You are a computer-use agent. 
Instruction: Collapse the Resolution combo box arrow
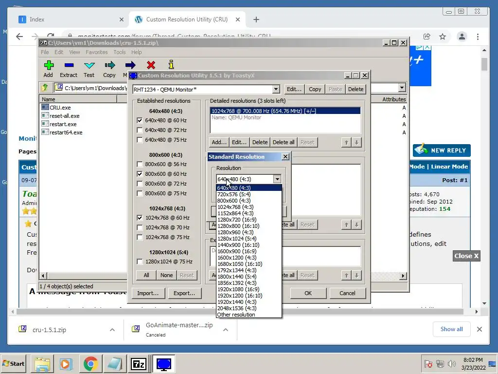point(277,179)
